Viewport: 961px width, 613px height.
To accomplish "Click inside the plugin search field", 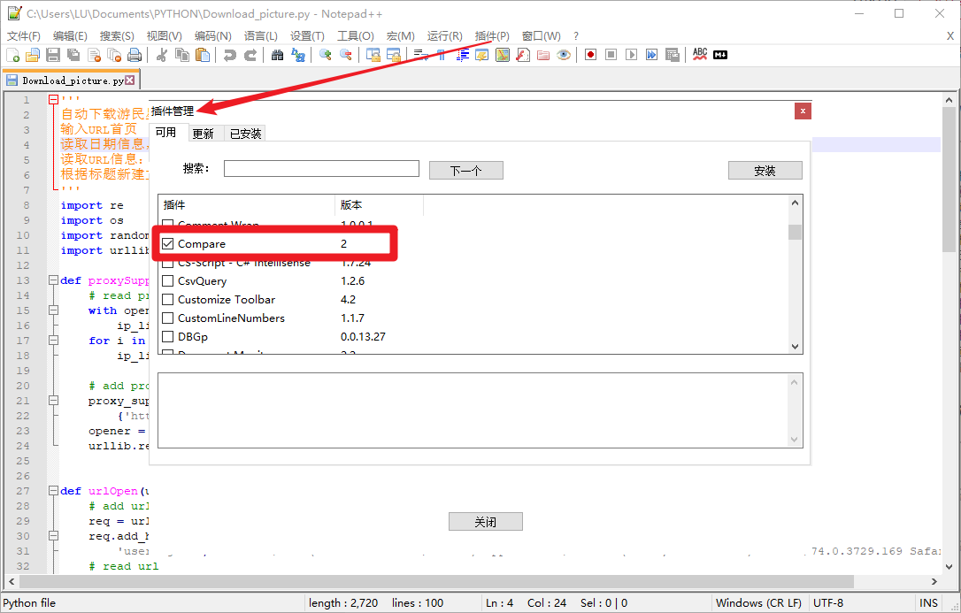I will tap(320, 168).
